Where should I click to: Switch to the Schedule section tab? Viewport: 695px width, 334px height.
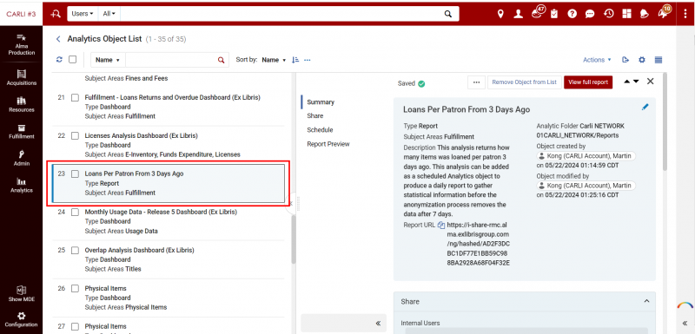[x=320, y=130]
